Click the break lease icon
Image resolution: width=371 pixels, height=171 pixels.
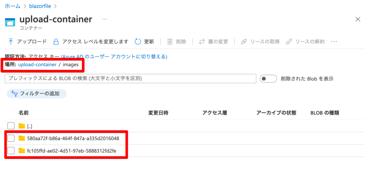click(x=289, y=42)
